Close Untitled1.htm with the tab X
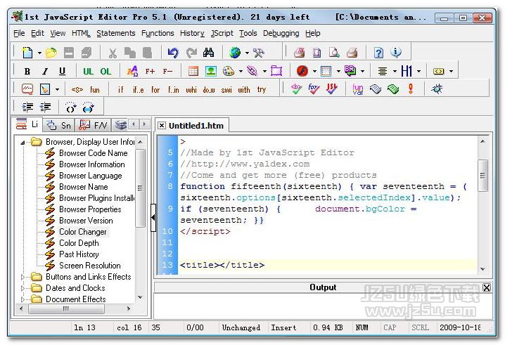Screen dimensions: 505x345 (162, 126)
